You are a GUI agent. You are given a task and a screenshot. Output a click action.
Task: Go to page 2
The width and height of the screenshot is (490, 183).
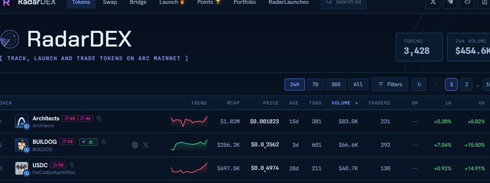tap(466, 84)
